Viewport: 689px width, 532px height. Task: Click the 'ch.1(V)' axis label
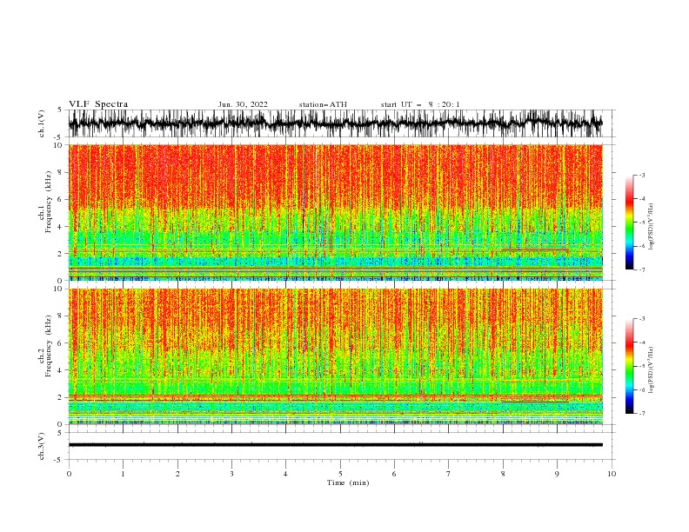(42, 123)
